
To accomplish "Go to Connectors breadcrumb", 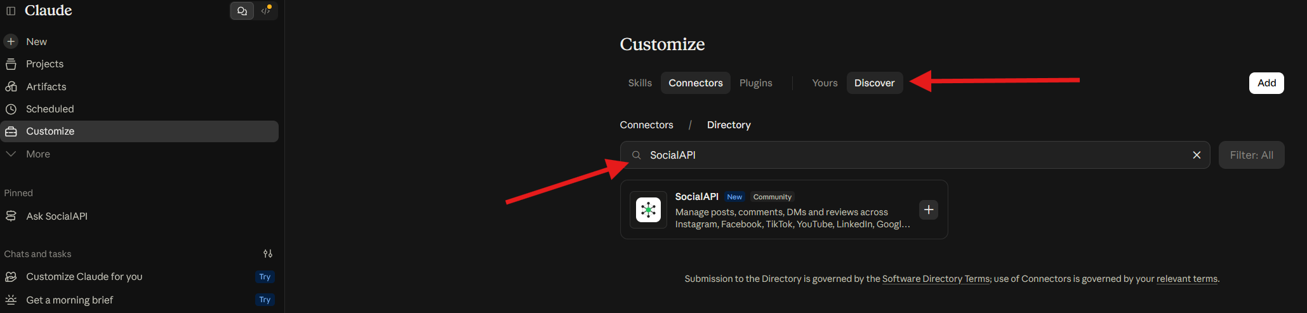I will [646, 124].
